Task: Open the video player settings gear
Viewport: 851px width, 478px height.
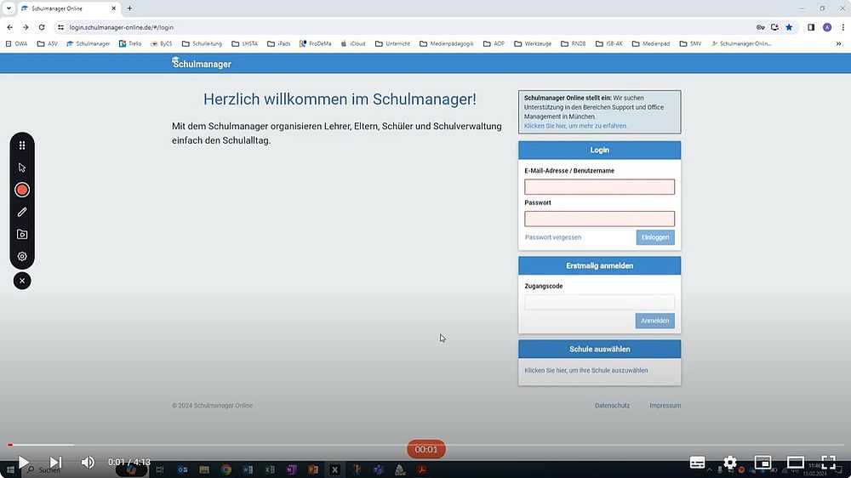Action: pos(730,463)
